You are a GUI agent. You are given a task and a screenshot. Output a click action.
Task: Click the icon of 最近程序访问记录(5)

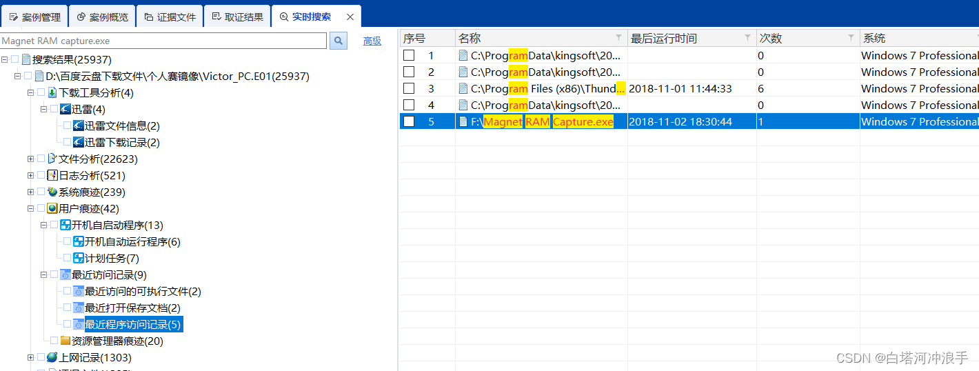pos(79,324)
